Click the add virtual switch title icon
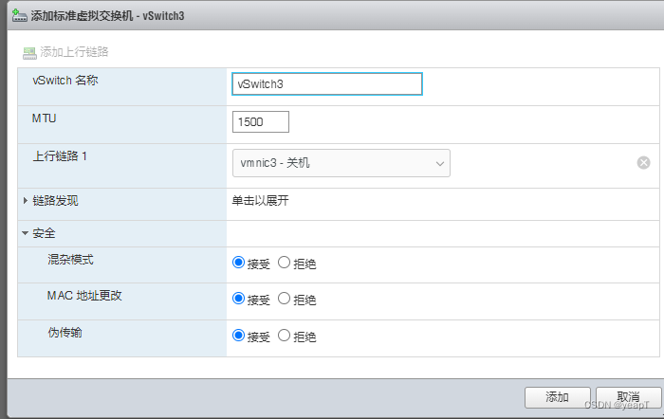 click(x=20, y=16)
